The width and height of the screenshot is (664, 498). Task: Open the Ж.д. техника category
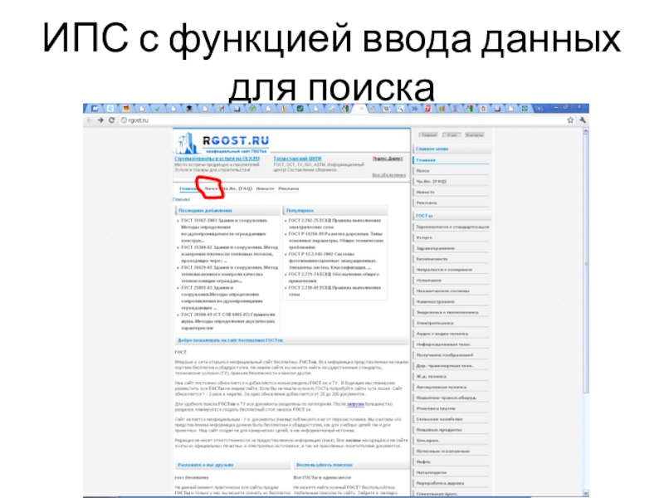coord(451,376)
